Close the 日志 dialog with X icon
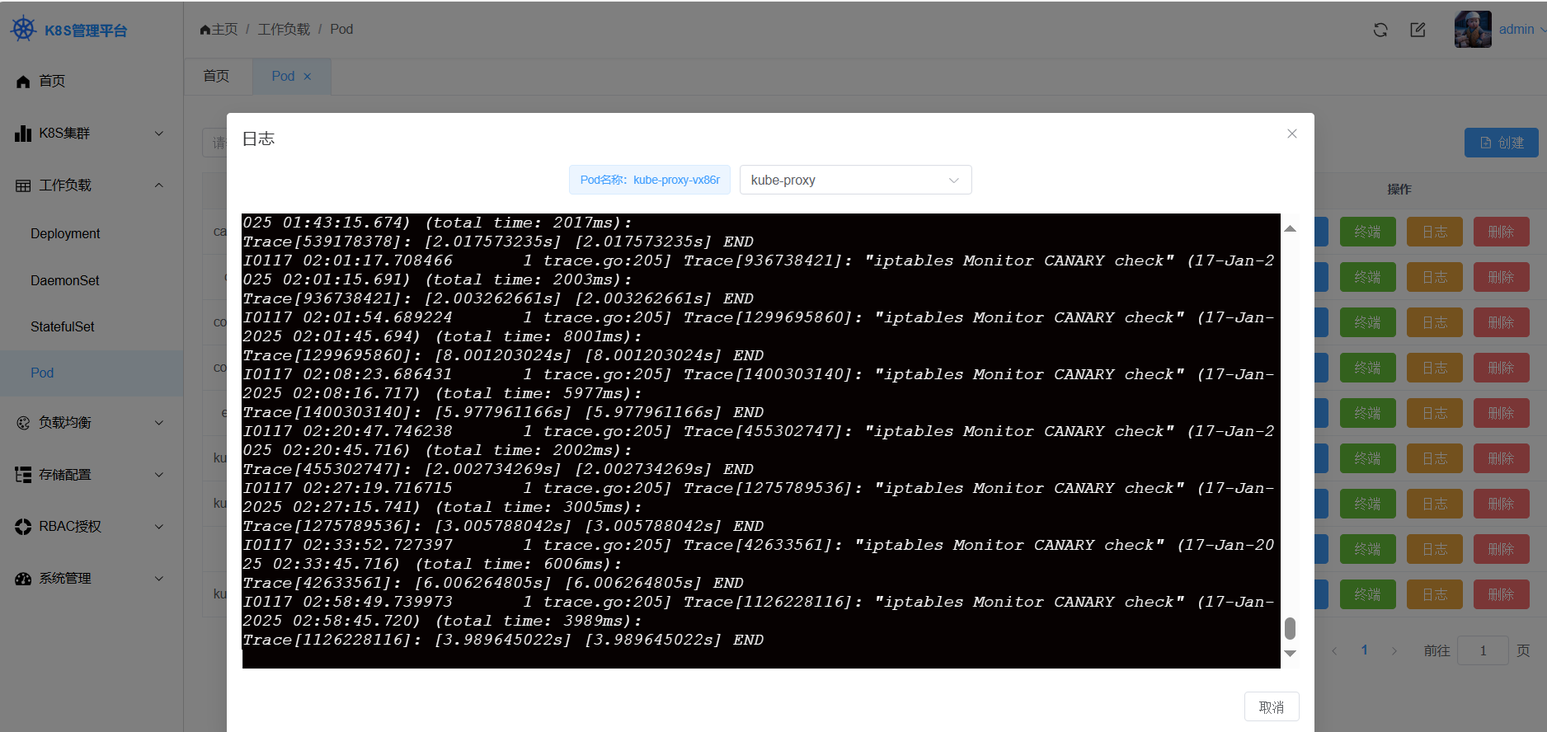The image size is (1547, 732). [x=1291, y=134]
